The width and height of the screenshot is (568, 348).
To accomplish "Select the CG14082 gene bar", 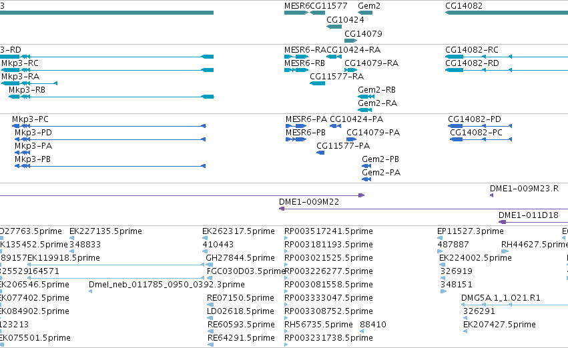I will tap(507, 13).
